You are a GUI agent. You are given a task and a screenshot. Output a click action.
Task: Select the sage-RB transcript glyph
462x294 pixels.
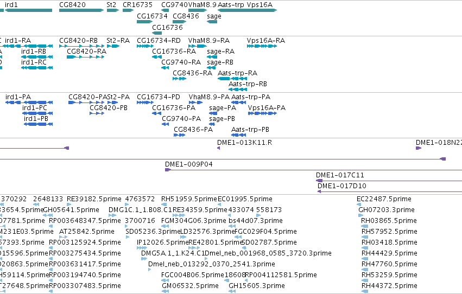[x=211, y=68]
